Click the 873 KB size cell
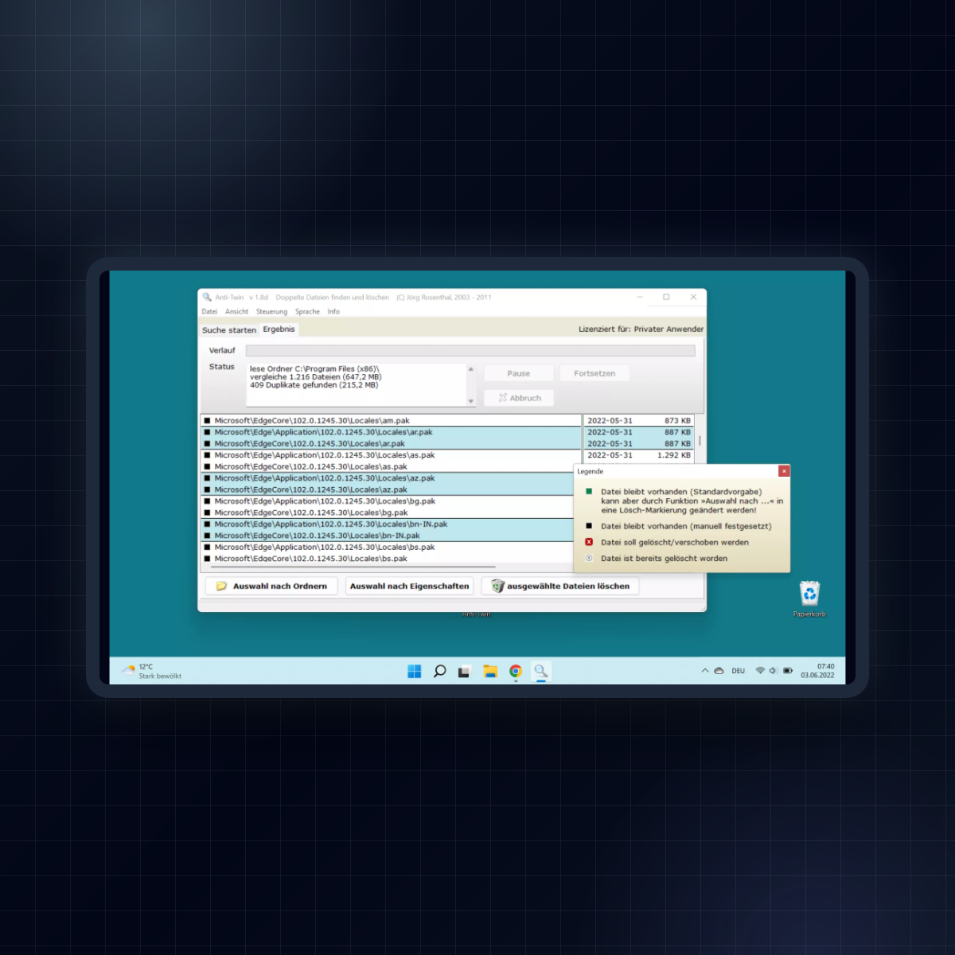The width and height of the screenshot is (955, 955). point(677,421)
